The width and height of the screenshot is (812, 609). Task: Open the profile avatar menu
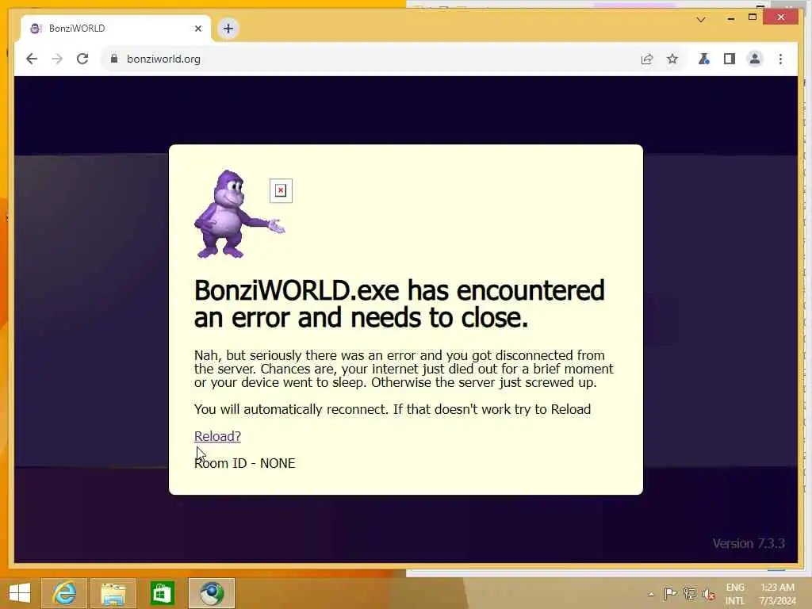755,59
